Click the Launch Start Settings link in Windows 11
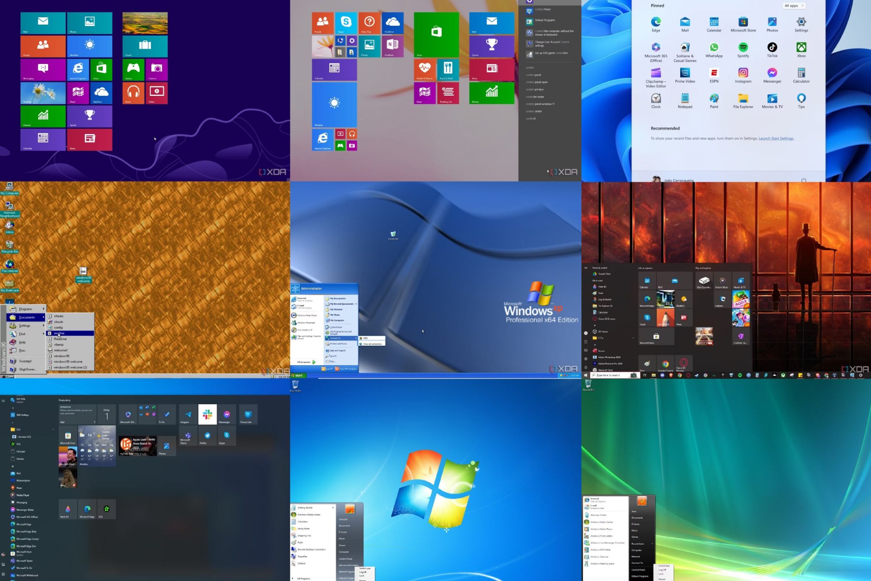 pos(776,138)
